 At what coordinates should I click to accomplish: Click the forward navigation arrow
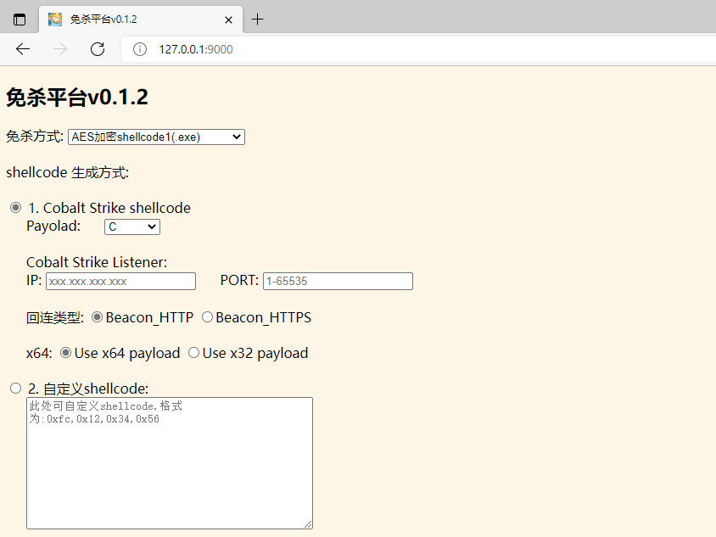coord(60,49)
